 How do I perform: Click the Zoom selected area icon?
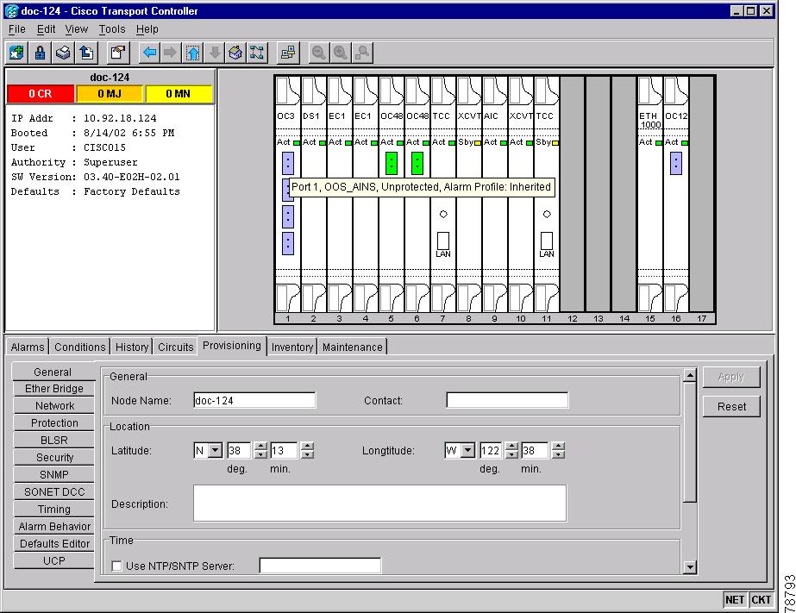point(362,53)
